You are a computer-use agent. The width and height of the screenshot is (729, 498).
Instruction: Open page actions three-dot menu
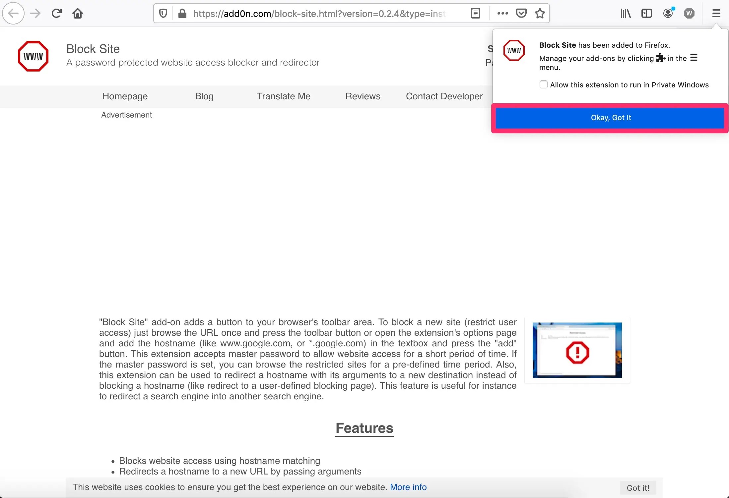(x=502, y=13)
